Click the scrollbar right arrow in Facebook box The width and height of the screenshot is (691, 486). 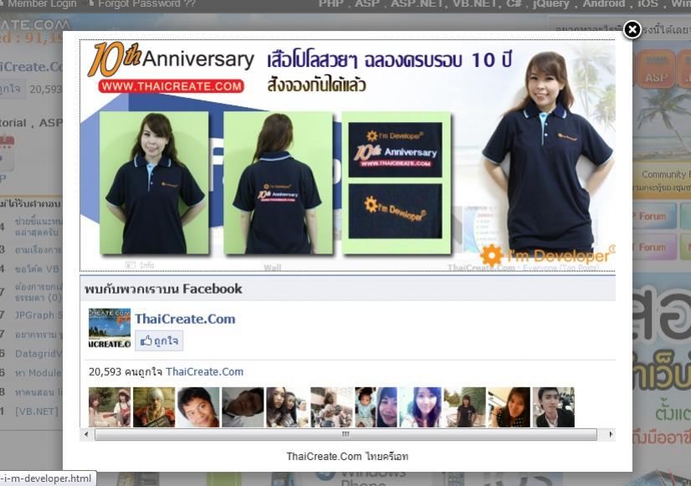coord(610,434)
